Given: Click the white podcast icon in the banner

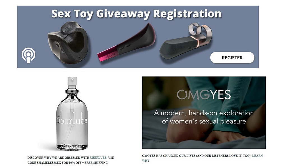Looking at the screenshot, I should [28, 55].
